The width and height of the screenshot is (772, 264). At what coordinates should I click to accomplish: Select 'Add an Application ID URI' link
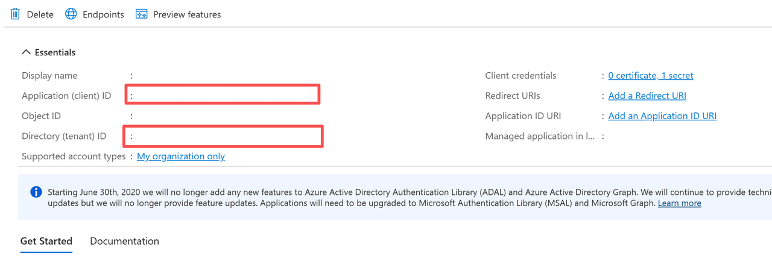click(662, 116)
